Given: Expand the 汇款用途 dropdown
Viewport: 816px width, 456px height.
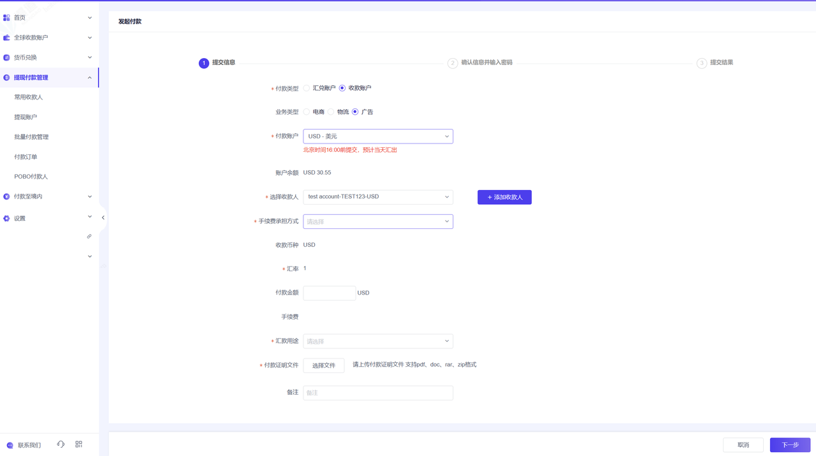Looking at the screenshot, I should click(x=378, y=341).
